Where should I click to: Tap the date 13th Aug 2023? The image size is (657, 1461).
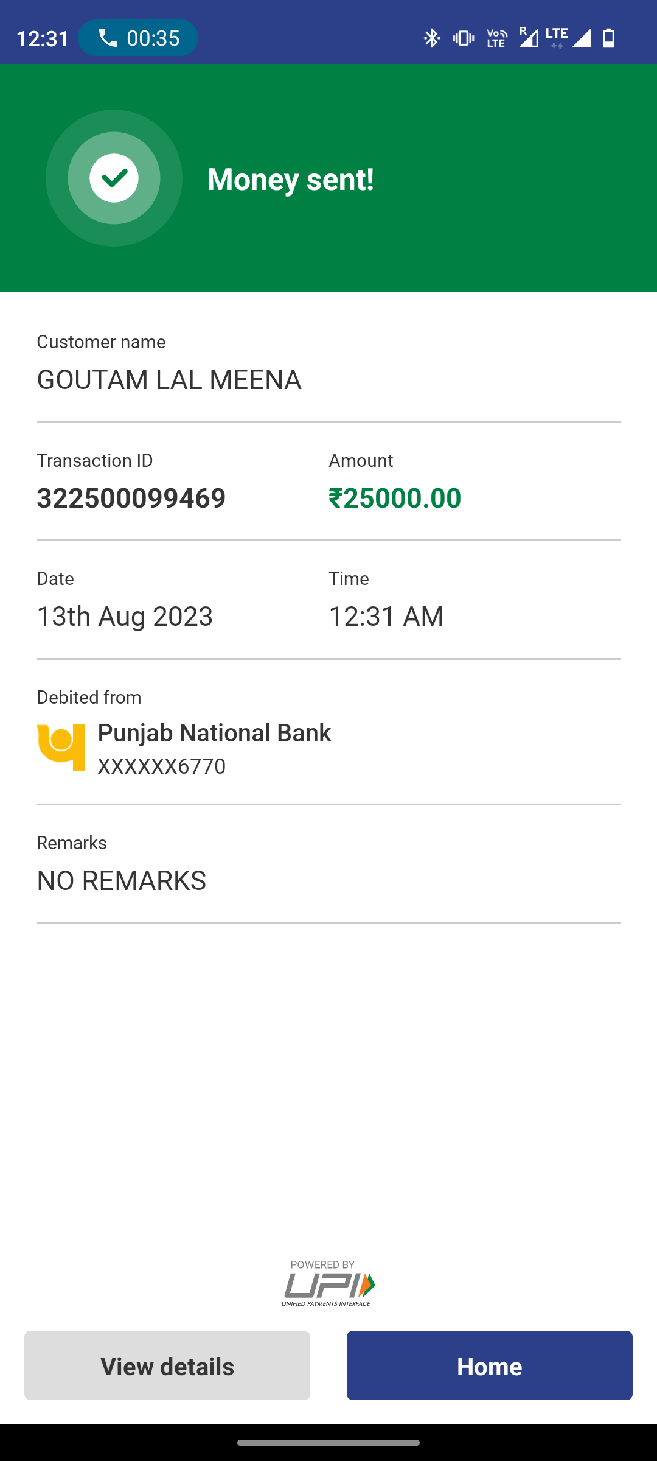pyautogui.click(x=125, y=616)
